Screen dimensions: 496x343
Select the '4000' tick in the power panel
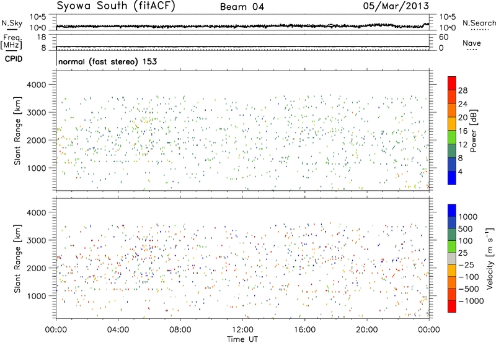tap(37, 85)
